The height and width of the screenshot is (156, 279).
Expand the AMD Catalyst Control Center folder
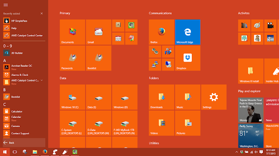(42, 80)
